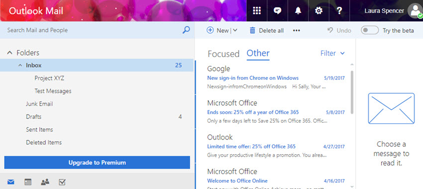Click the Only a few days left preview
The height and width of the screenshot is (189, 423).
coord(267,121)
